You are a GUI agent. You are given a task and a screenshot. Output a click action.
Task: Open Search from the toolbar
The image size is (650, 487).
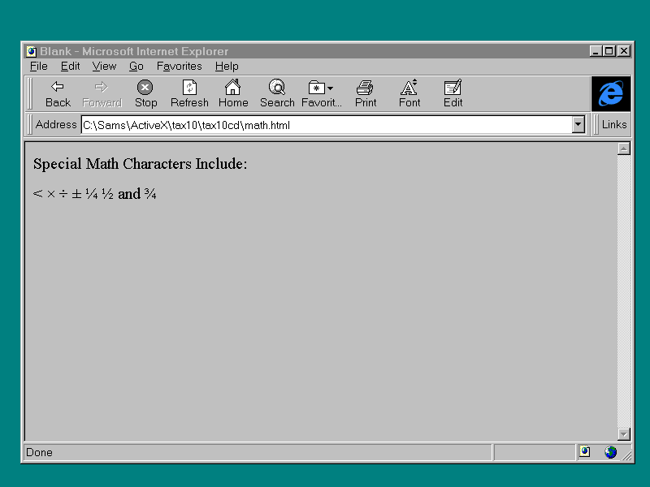click(277, 88)
